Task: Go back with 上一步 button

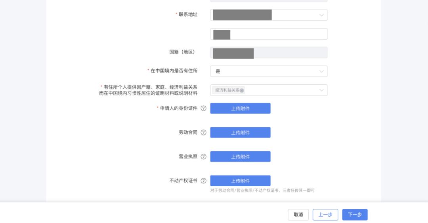Action: (325, 215)
